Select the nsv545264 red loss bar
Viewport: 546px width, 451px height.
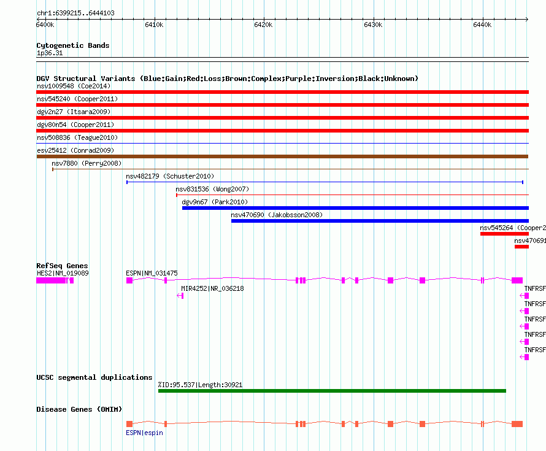504,234
